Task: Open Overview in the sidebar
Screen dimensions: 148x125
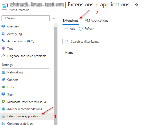Action: [x=13, y=26]
